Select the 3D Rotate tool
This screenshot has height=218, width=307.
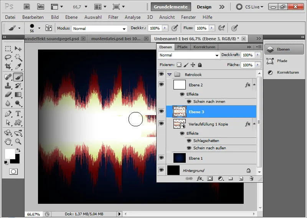tap(8, 133)
